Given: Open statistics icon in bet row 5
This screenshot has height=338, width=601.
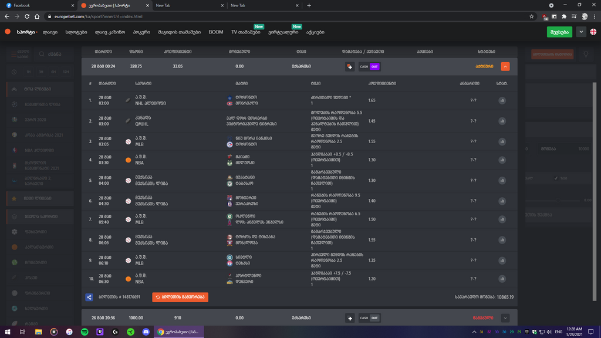Looking at the screenshot, I should (x=502, y=181).
